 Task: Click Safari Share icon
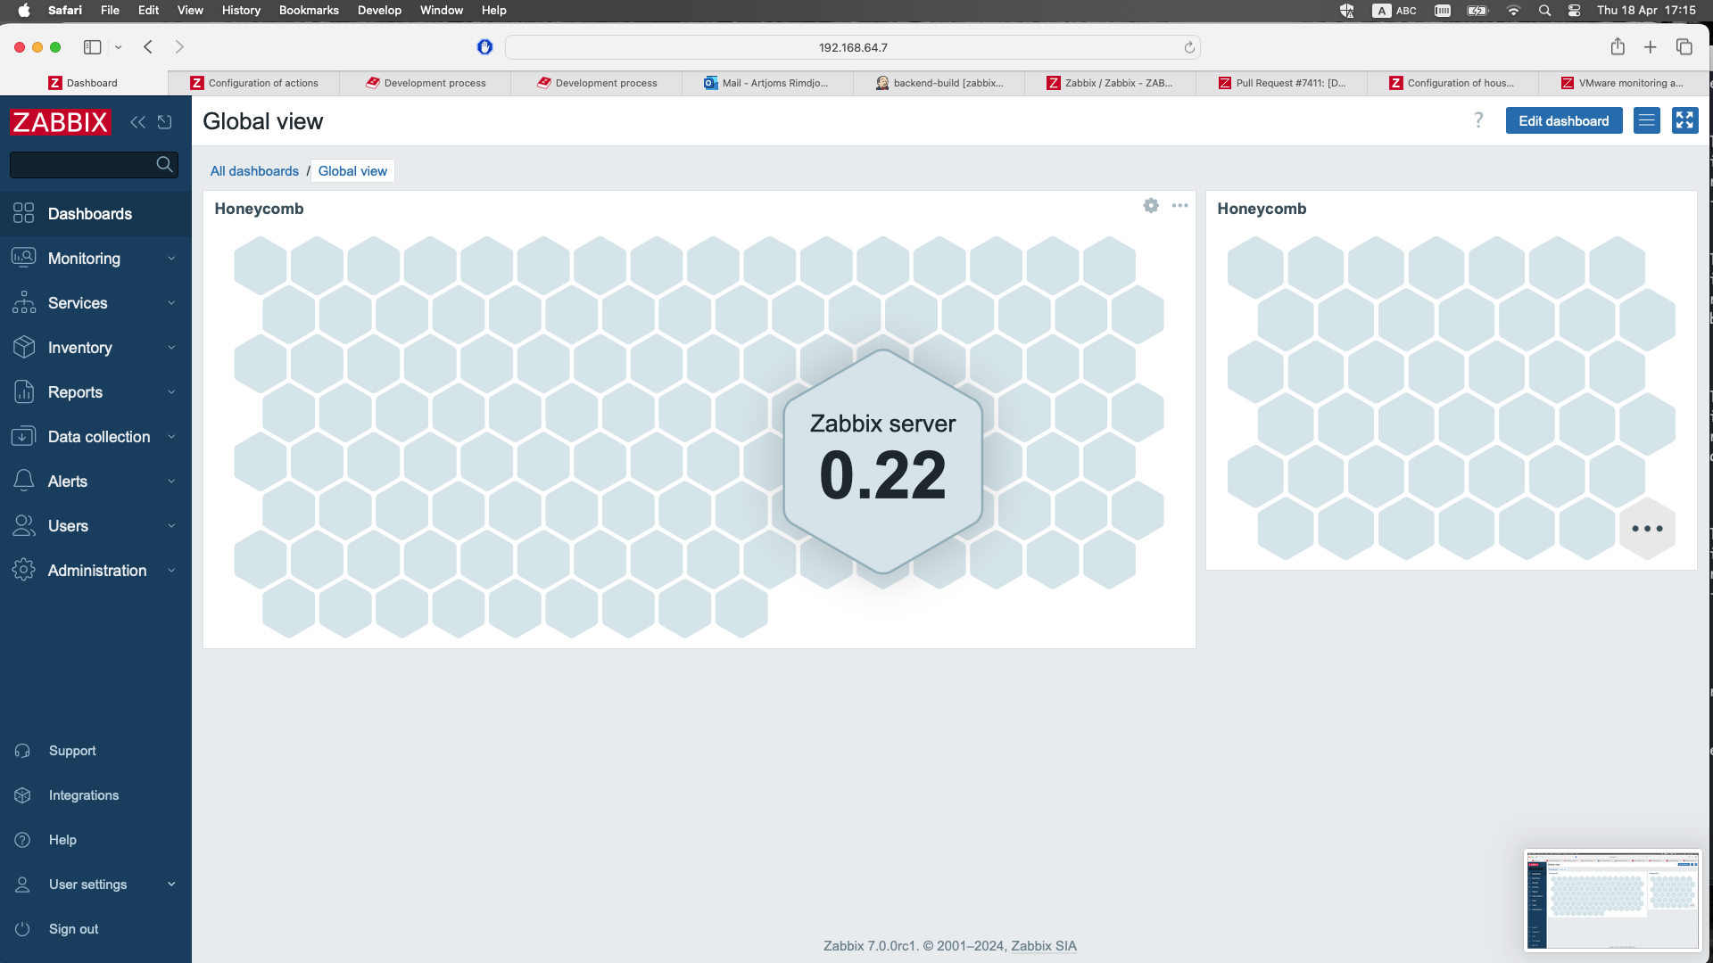[x=1618, y=46]
